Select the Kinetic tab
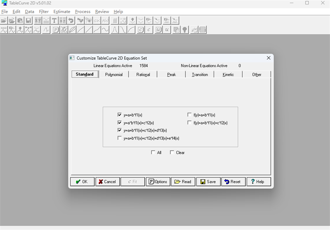Viewport: 330px width, 230px height. click(x=228, y=75)
